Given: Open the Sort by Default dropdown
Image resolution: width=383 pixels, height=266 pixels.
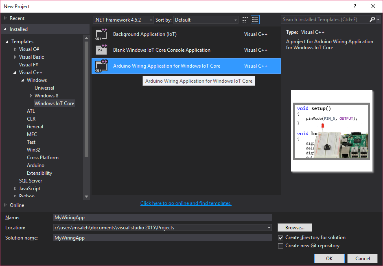Looking at the screenshot, I should pos(206,20).
